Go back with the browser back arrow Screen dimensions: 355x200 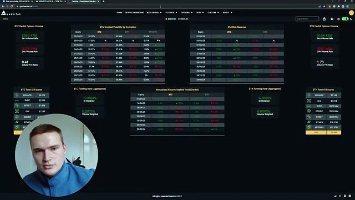coord(3,6)
